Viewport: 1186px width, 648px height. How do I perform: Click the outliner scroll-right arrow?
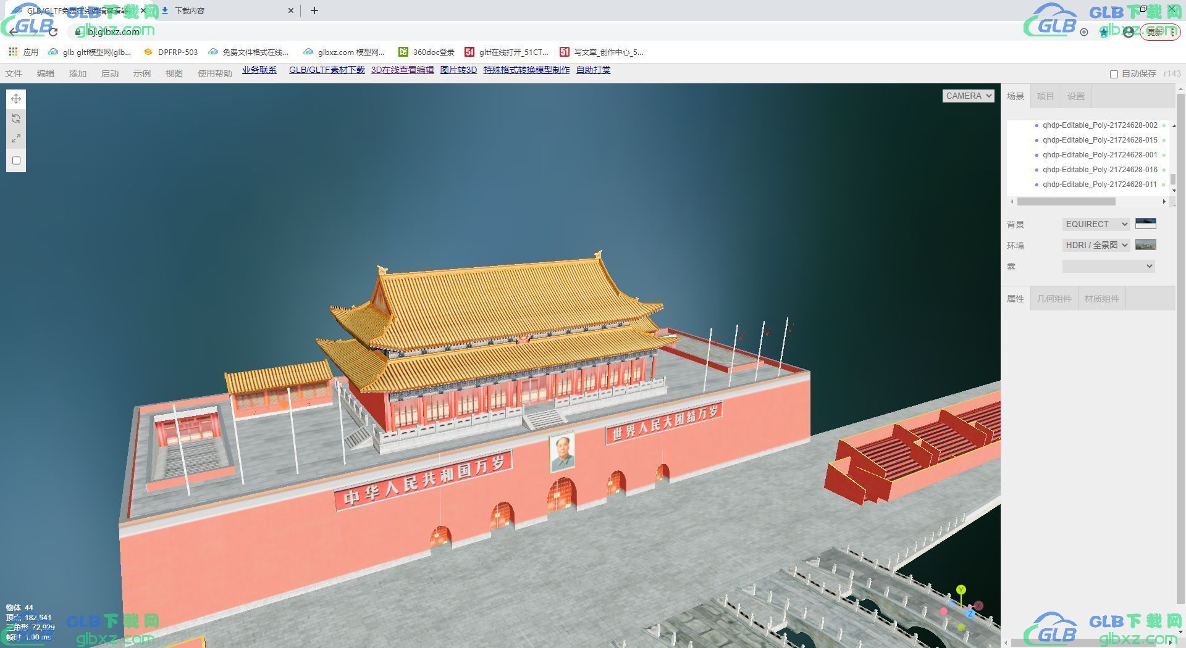click(1164, 202)
